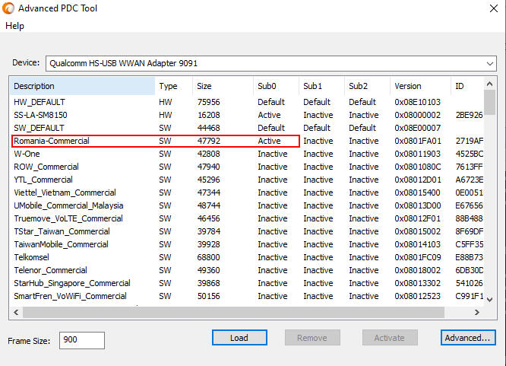Click size value 68800
Viewport: 506px width, 366px height.
point(209,257)
